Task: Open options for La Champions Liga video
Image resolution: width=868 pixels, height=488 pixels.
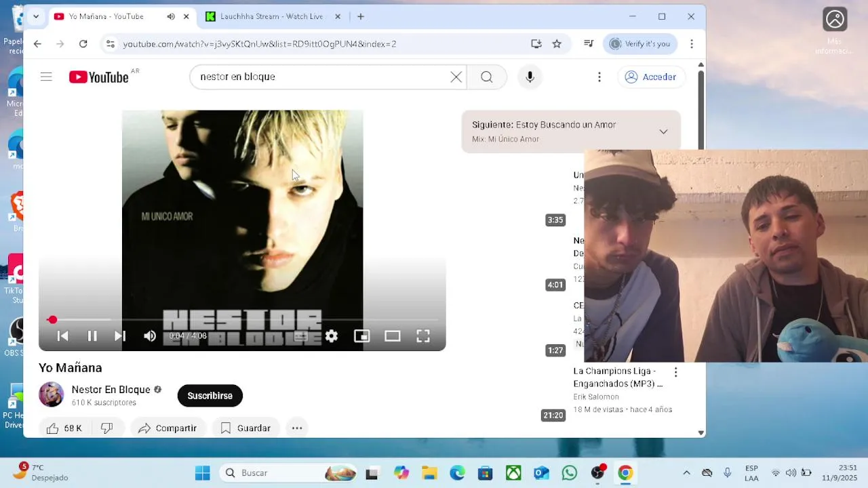Action: (675, 372)
